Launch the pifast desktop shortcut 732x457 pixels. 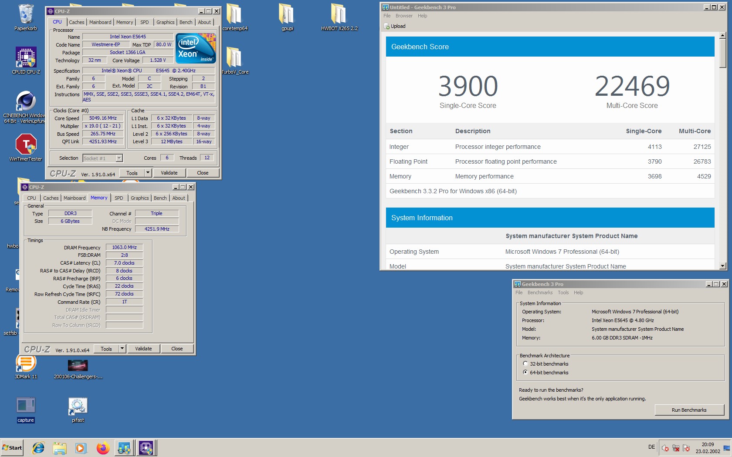tap(78, 410)
